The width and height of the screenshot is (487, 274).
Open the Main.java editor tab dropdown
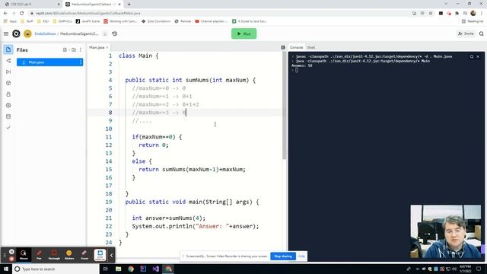pos(107,47)
